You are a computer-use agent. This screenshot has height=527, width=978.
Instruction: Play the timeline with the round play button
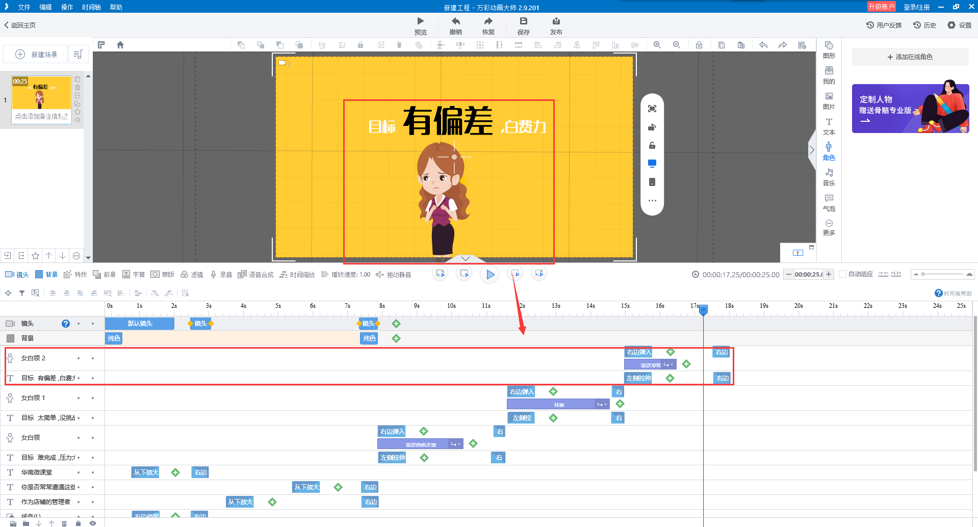tap(490, 275)
